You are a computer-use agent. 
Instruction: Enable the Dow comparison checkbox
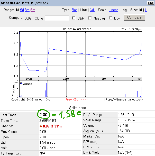point(111,18)
